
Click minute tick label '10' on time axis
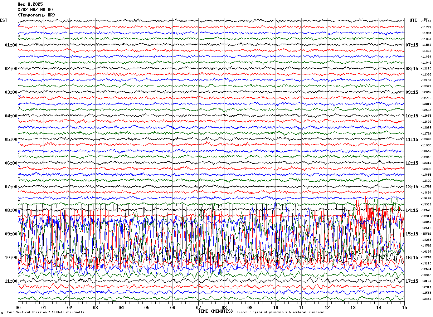(x=276, y=307)
